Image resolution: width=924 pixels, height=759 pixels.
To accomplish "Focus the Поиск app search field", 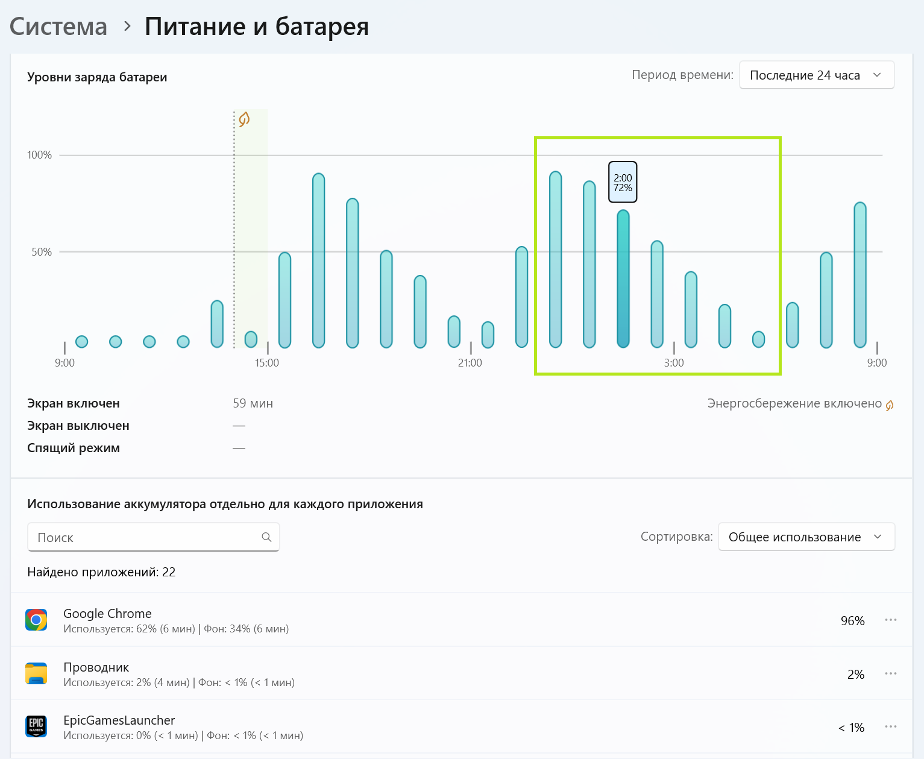I will pos(154,537).
